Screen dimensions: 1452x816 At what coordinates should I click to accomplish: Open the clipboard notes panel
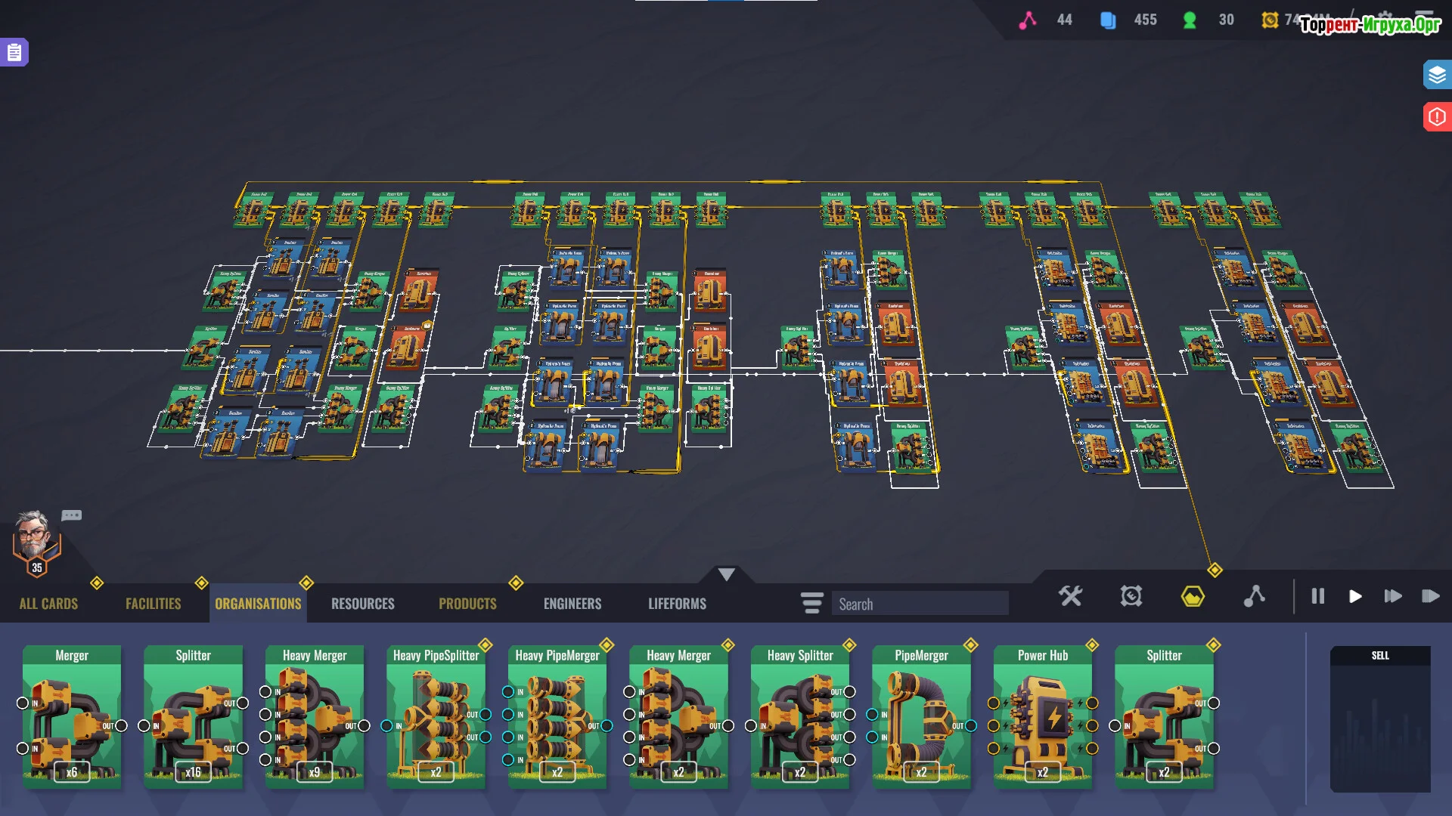click(14, 52)
